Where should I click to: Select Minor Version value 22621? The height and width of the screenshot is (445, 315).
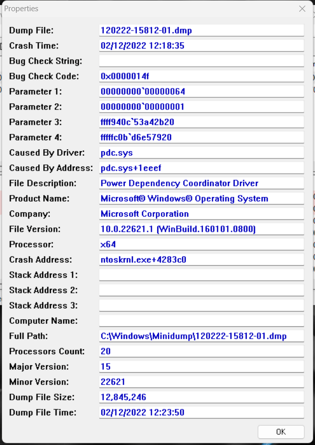pos(113,382)
